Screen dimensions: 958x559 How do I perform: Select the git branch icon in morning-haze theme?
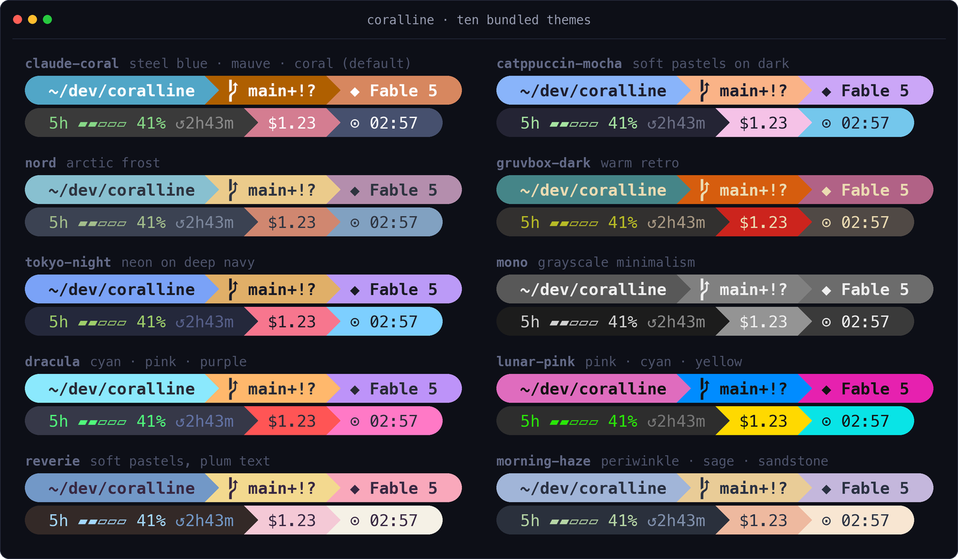[704, 488]
